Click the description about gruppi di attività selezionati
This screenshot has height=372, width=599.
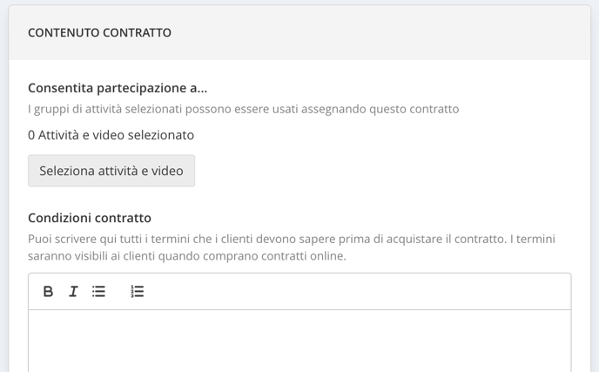[x=244, y=109]
